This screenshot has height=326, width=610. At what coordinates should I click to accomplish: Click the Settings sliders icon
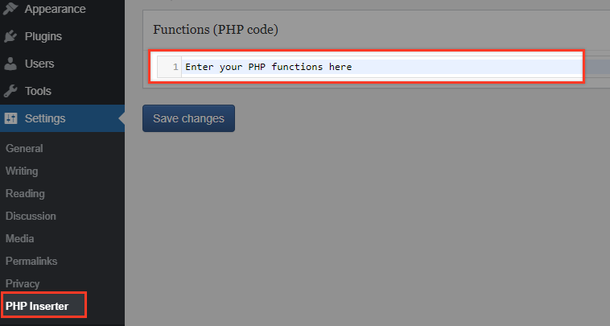10,118
